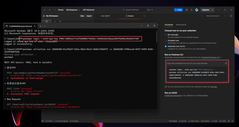Click the '4. Successful POST request' line
Screen dimensions: 239x127
23,94
